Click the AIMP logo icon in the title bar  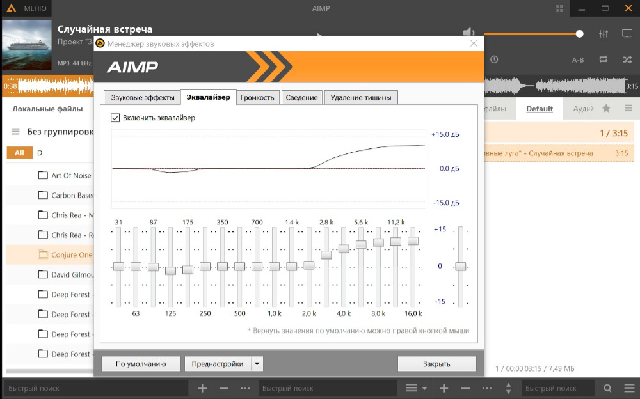pos(12,8)
